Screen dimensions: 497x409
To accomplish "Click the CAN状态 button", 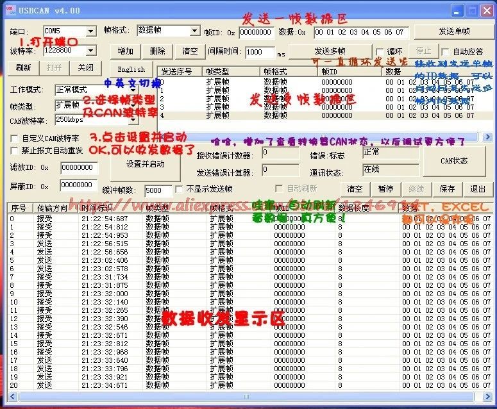I will tap(454, 161).
